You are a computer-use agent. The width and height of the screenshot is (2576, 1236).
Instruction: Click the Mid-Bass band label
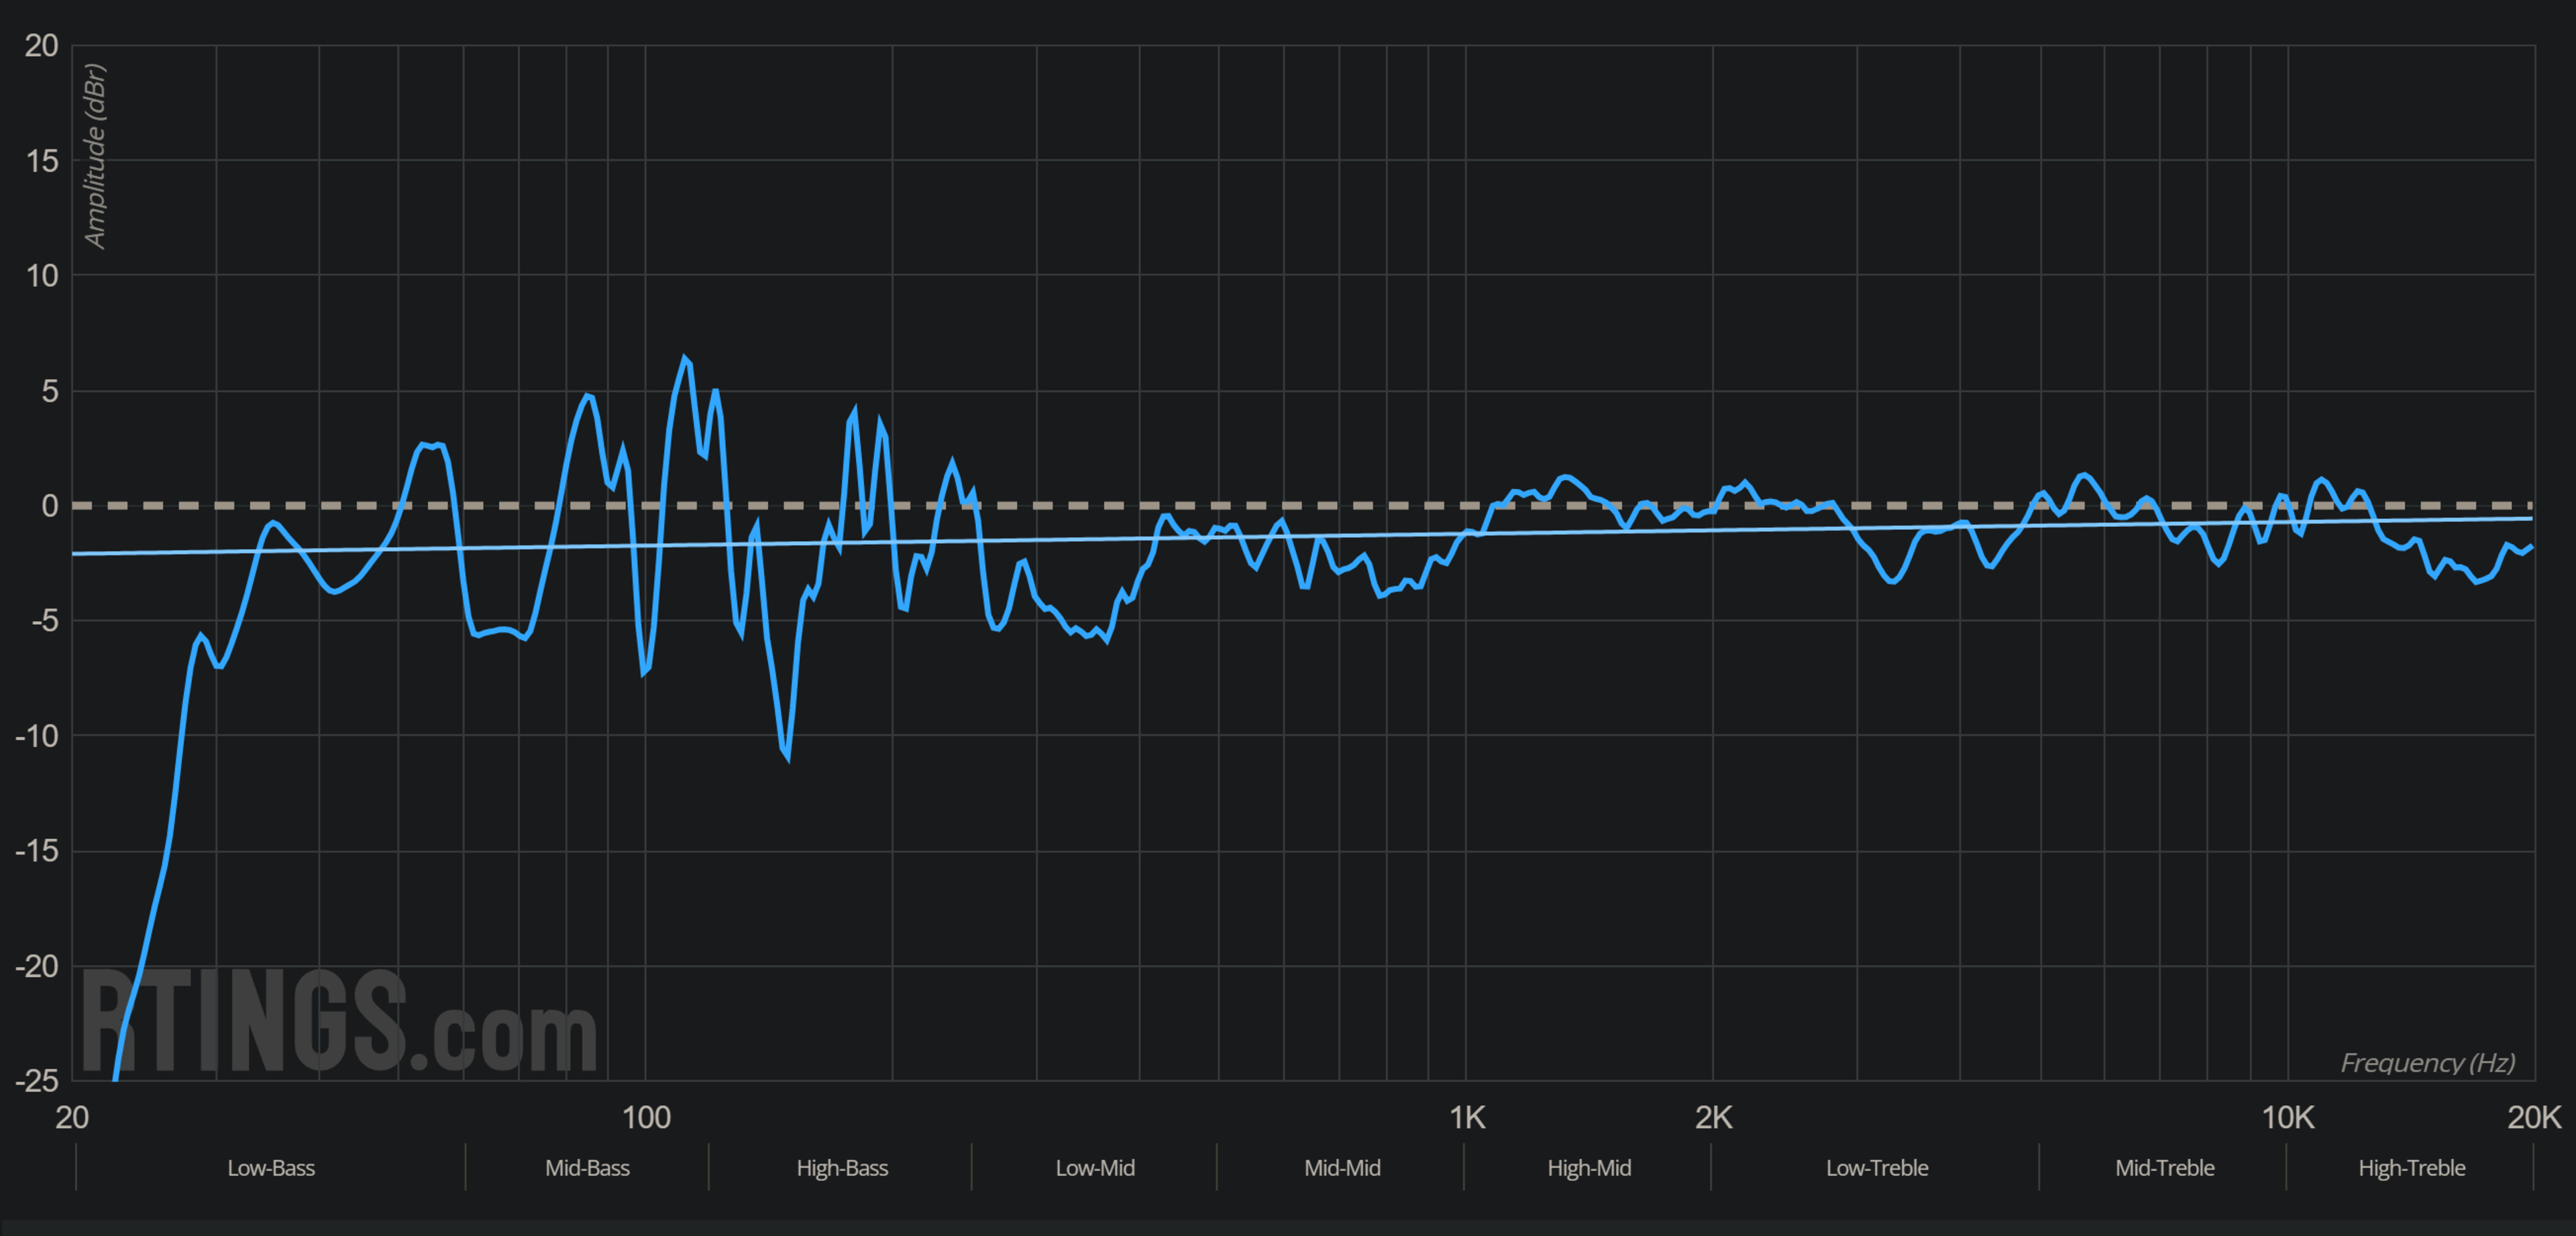587,1167
